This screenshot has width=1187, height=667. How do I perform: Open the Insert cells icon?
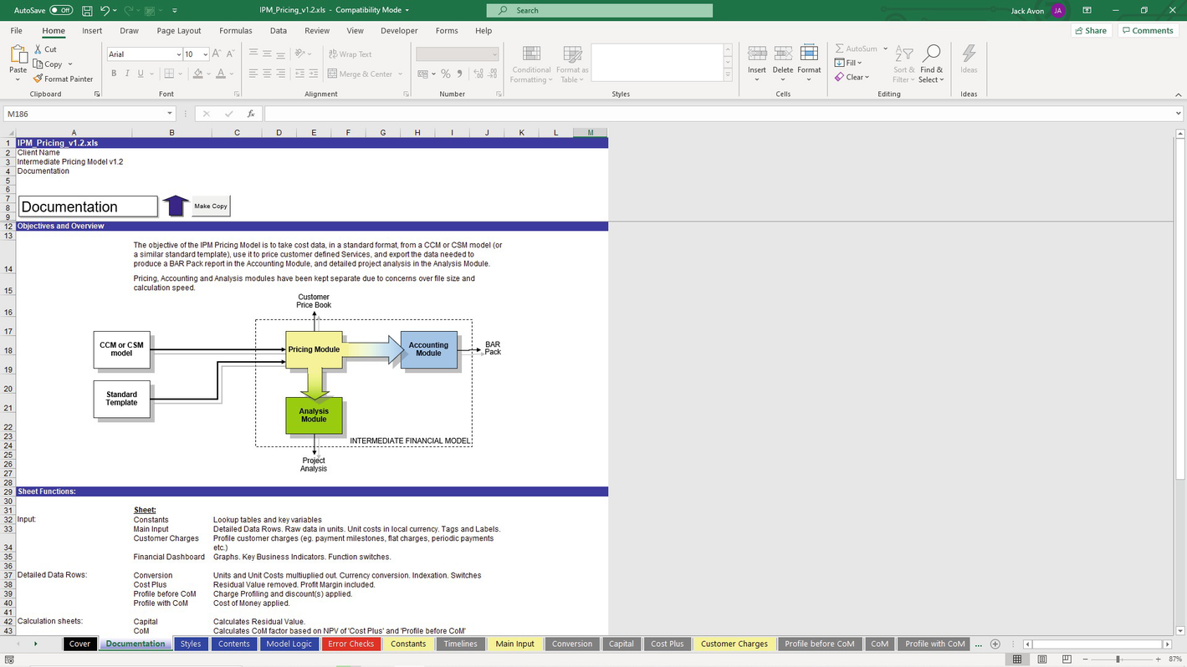(x=757, y=54)
